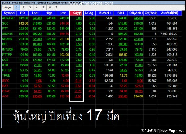Sort by the %Chg column header
186x134 pixels.
pyautogui.click(x=89, y=13)
